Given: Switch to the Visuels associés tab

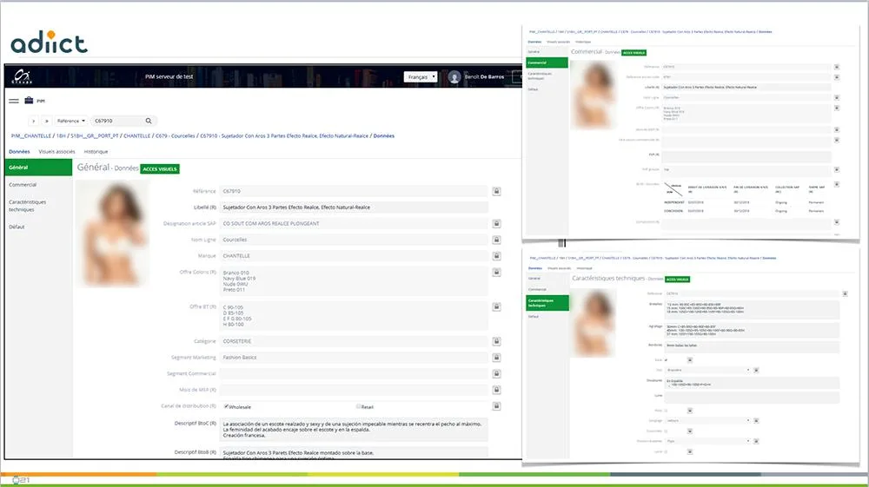Looking at the screenshot, I should coord(56,152).
